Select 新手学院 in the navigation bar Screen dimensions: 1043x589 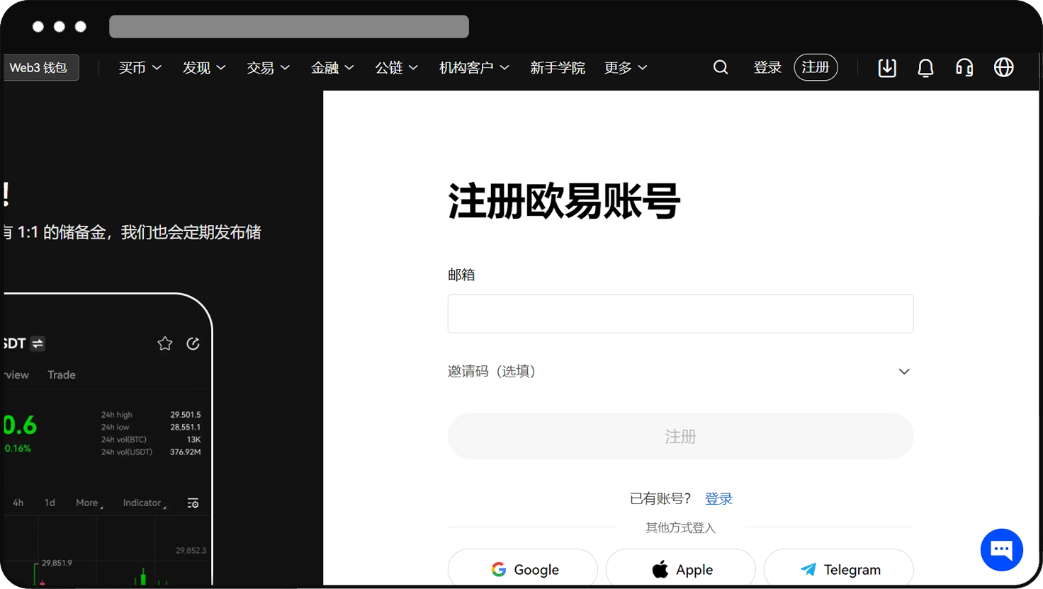[558, 67]
